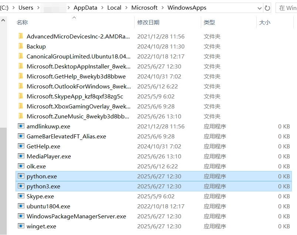297x235 pixels.
Task: Click the search box in WindowsApps
Action: point(286,8)
